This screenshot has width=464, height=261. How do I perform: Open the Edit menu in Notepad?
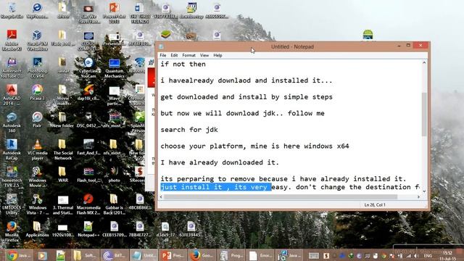[x=174, y=55]
